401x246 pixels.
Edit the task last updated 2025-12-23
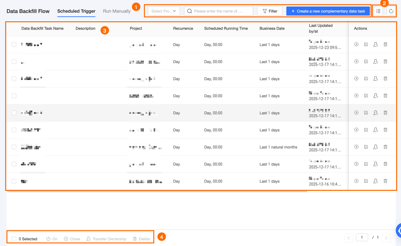point(366,44)
